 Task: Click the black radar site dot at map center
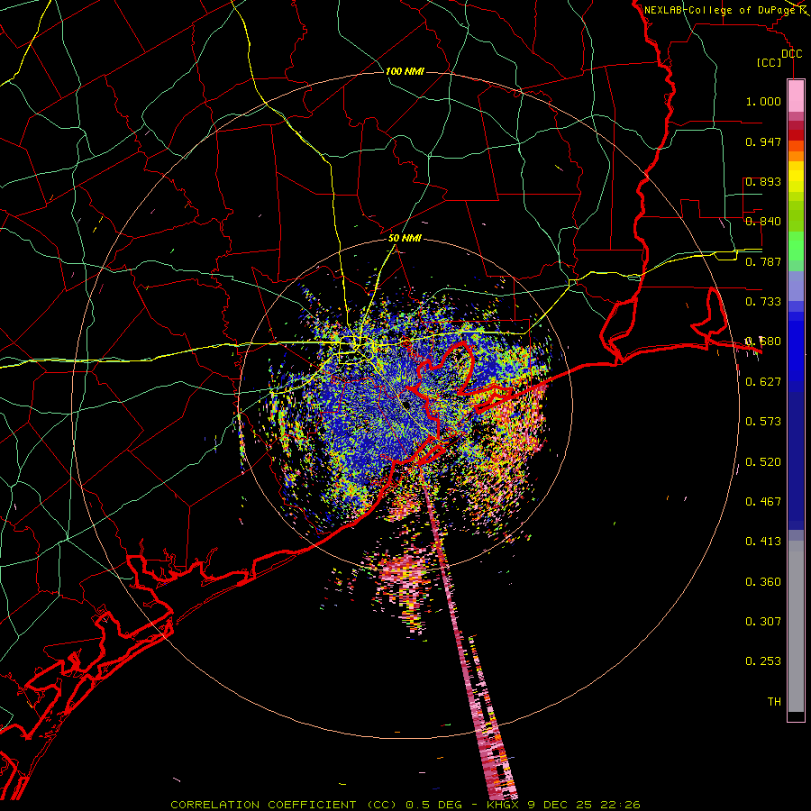[x=406, y=405]
